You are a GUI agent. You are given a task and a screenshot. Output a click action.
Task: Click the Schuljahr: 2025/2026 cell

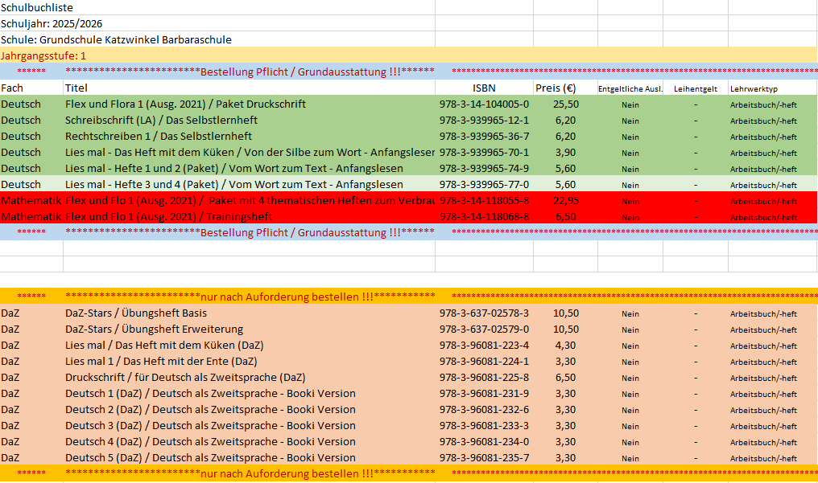pyautogui.click(x=217, y=23)
